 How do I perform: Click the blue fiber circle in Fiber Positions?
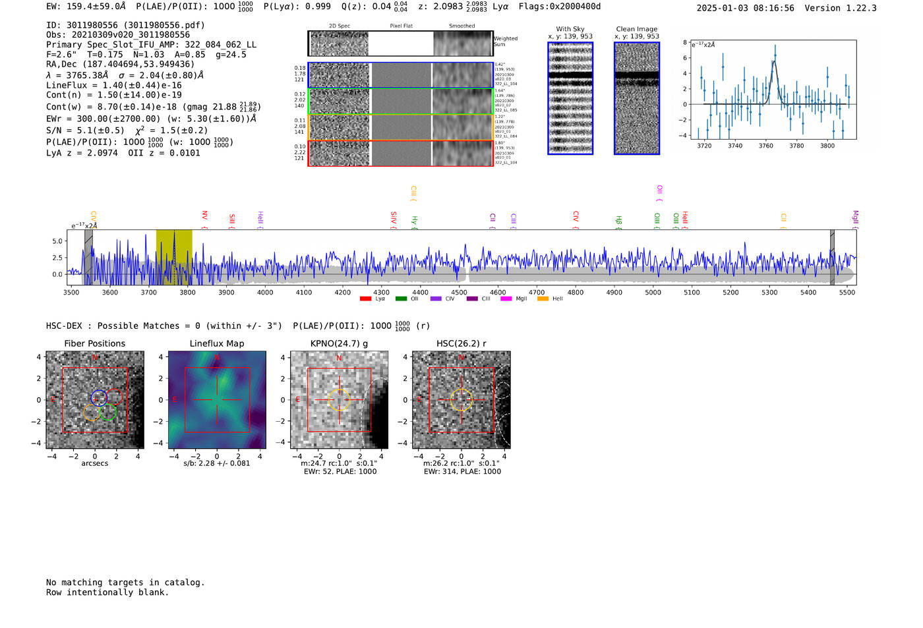pos(98,397)
